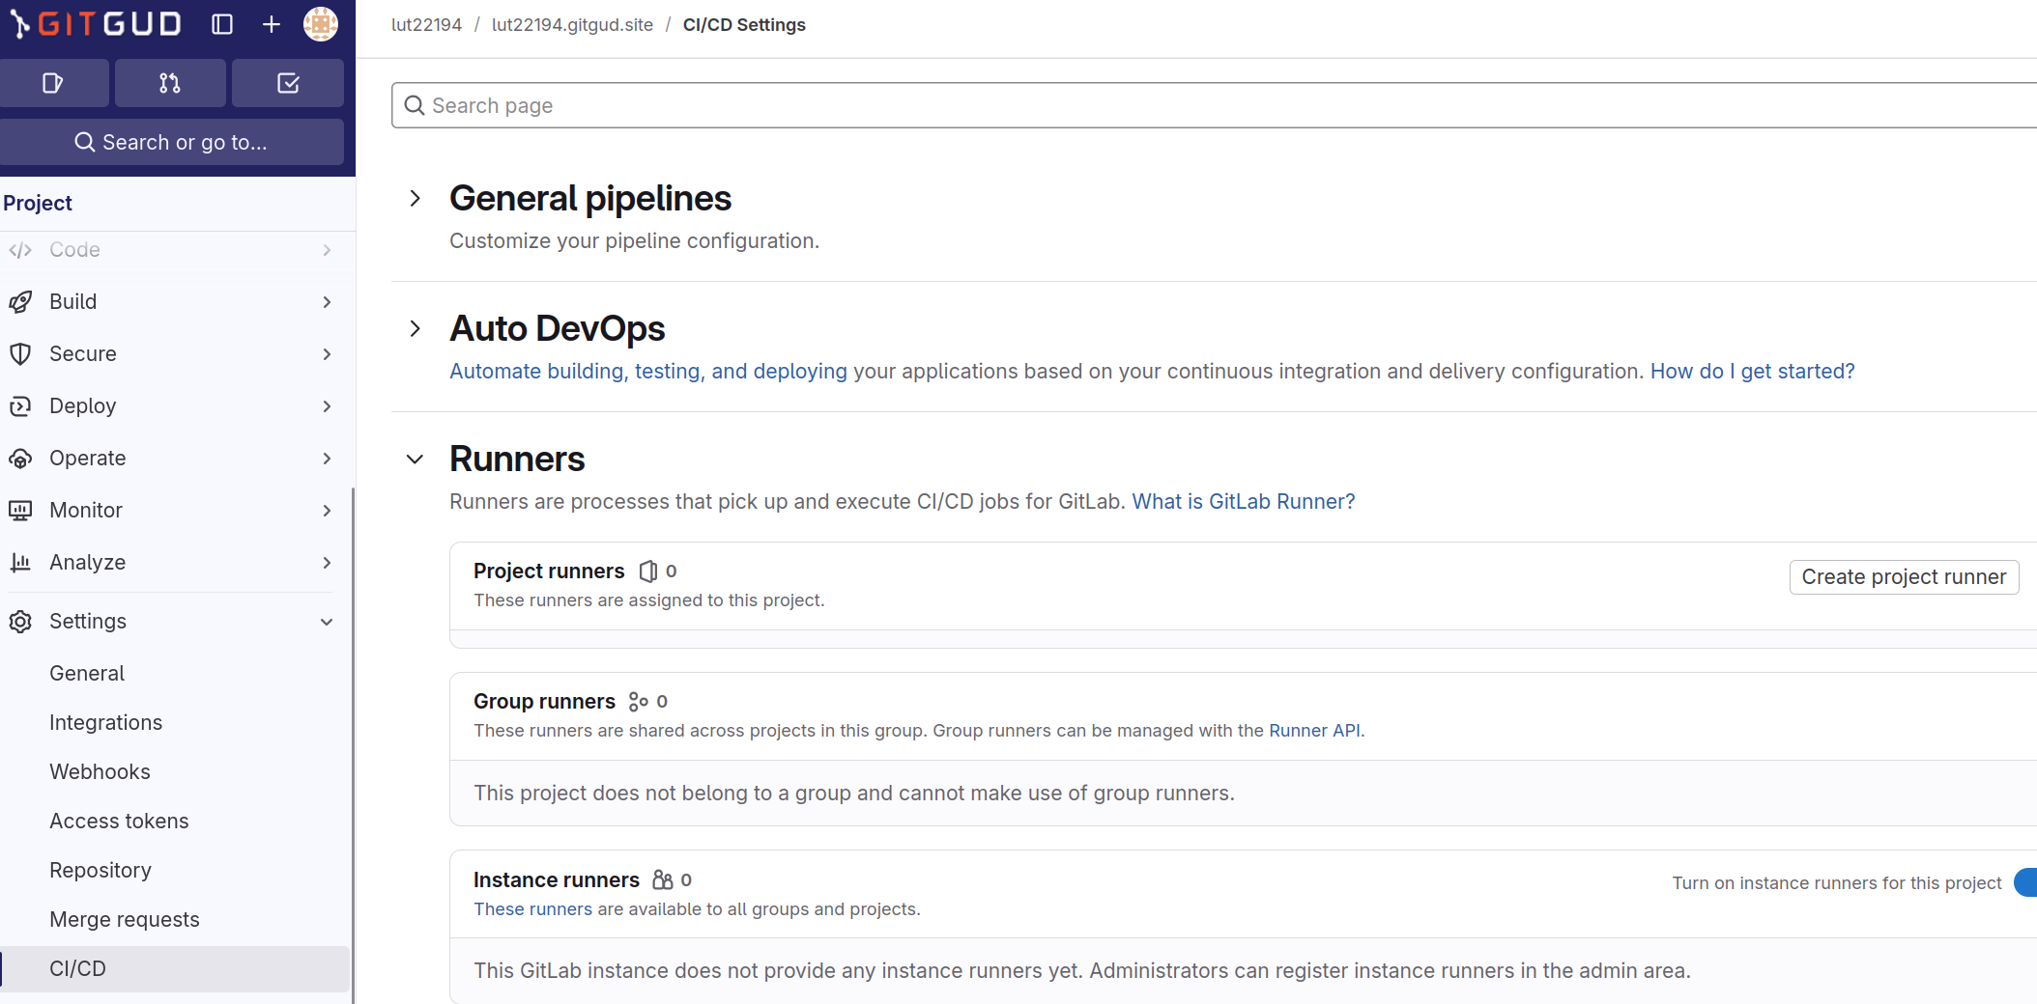Open the What is GitLab Runner link
Screen dimensions: 2037x1004
[1243, 502]
